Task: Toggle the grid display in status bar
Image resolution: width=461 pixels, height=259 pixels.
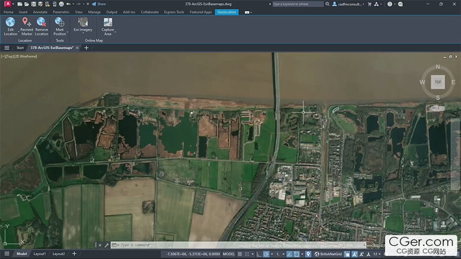Action: pos(239,254)
